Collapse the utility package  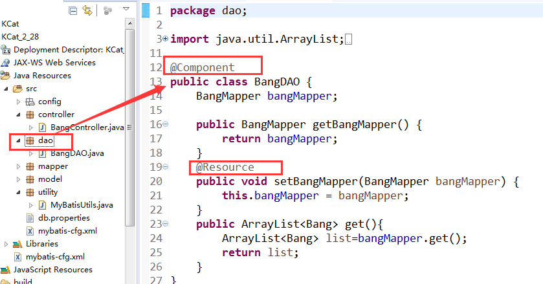point(18,193)
